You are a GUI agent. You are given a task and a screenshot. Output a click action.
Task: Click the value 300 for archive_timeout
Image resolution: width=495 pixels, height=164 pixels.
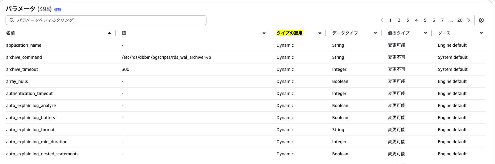coord(126,69)
